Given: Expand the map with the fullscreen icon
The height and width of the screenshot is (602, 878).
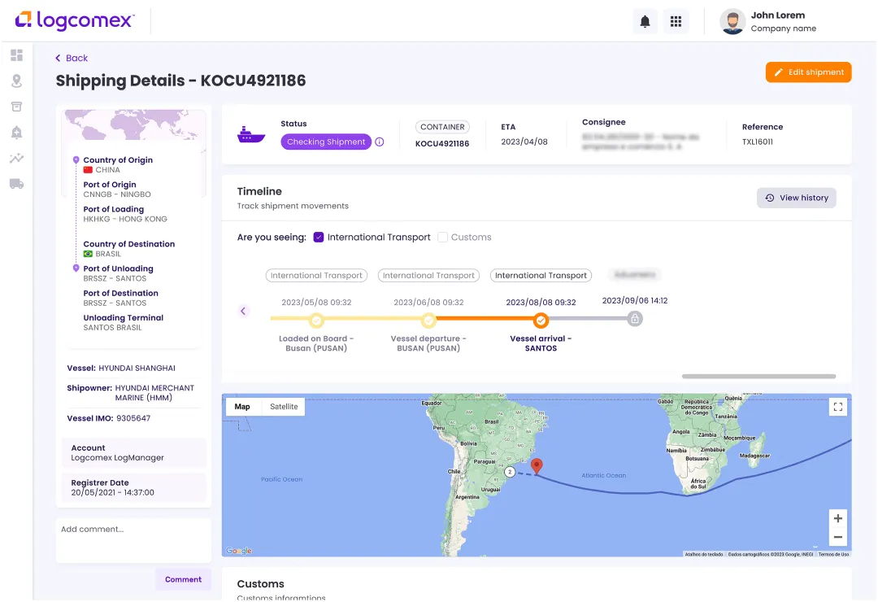Looking at the screenshot, I should click(838, 406).
